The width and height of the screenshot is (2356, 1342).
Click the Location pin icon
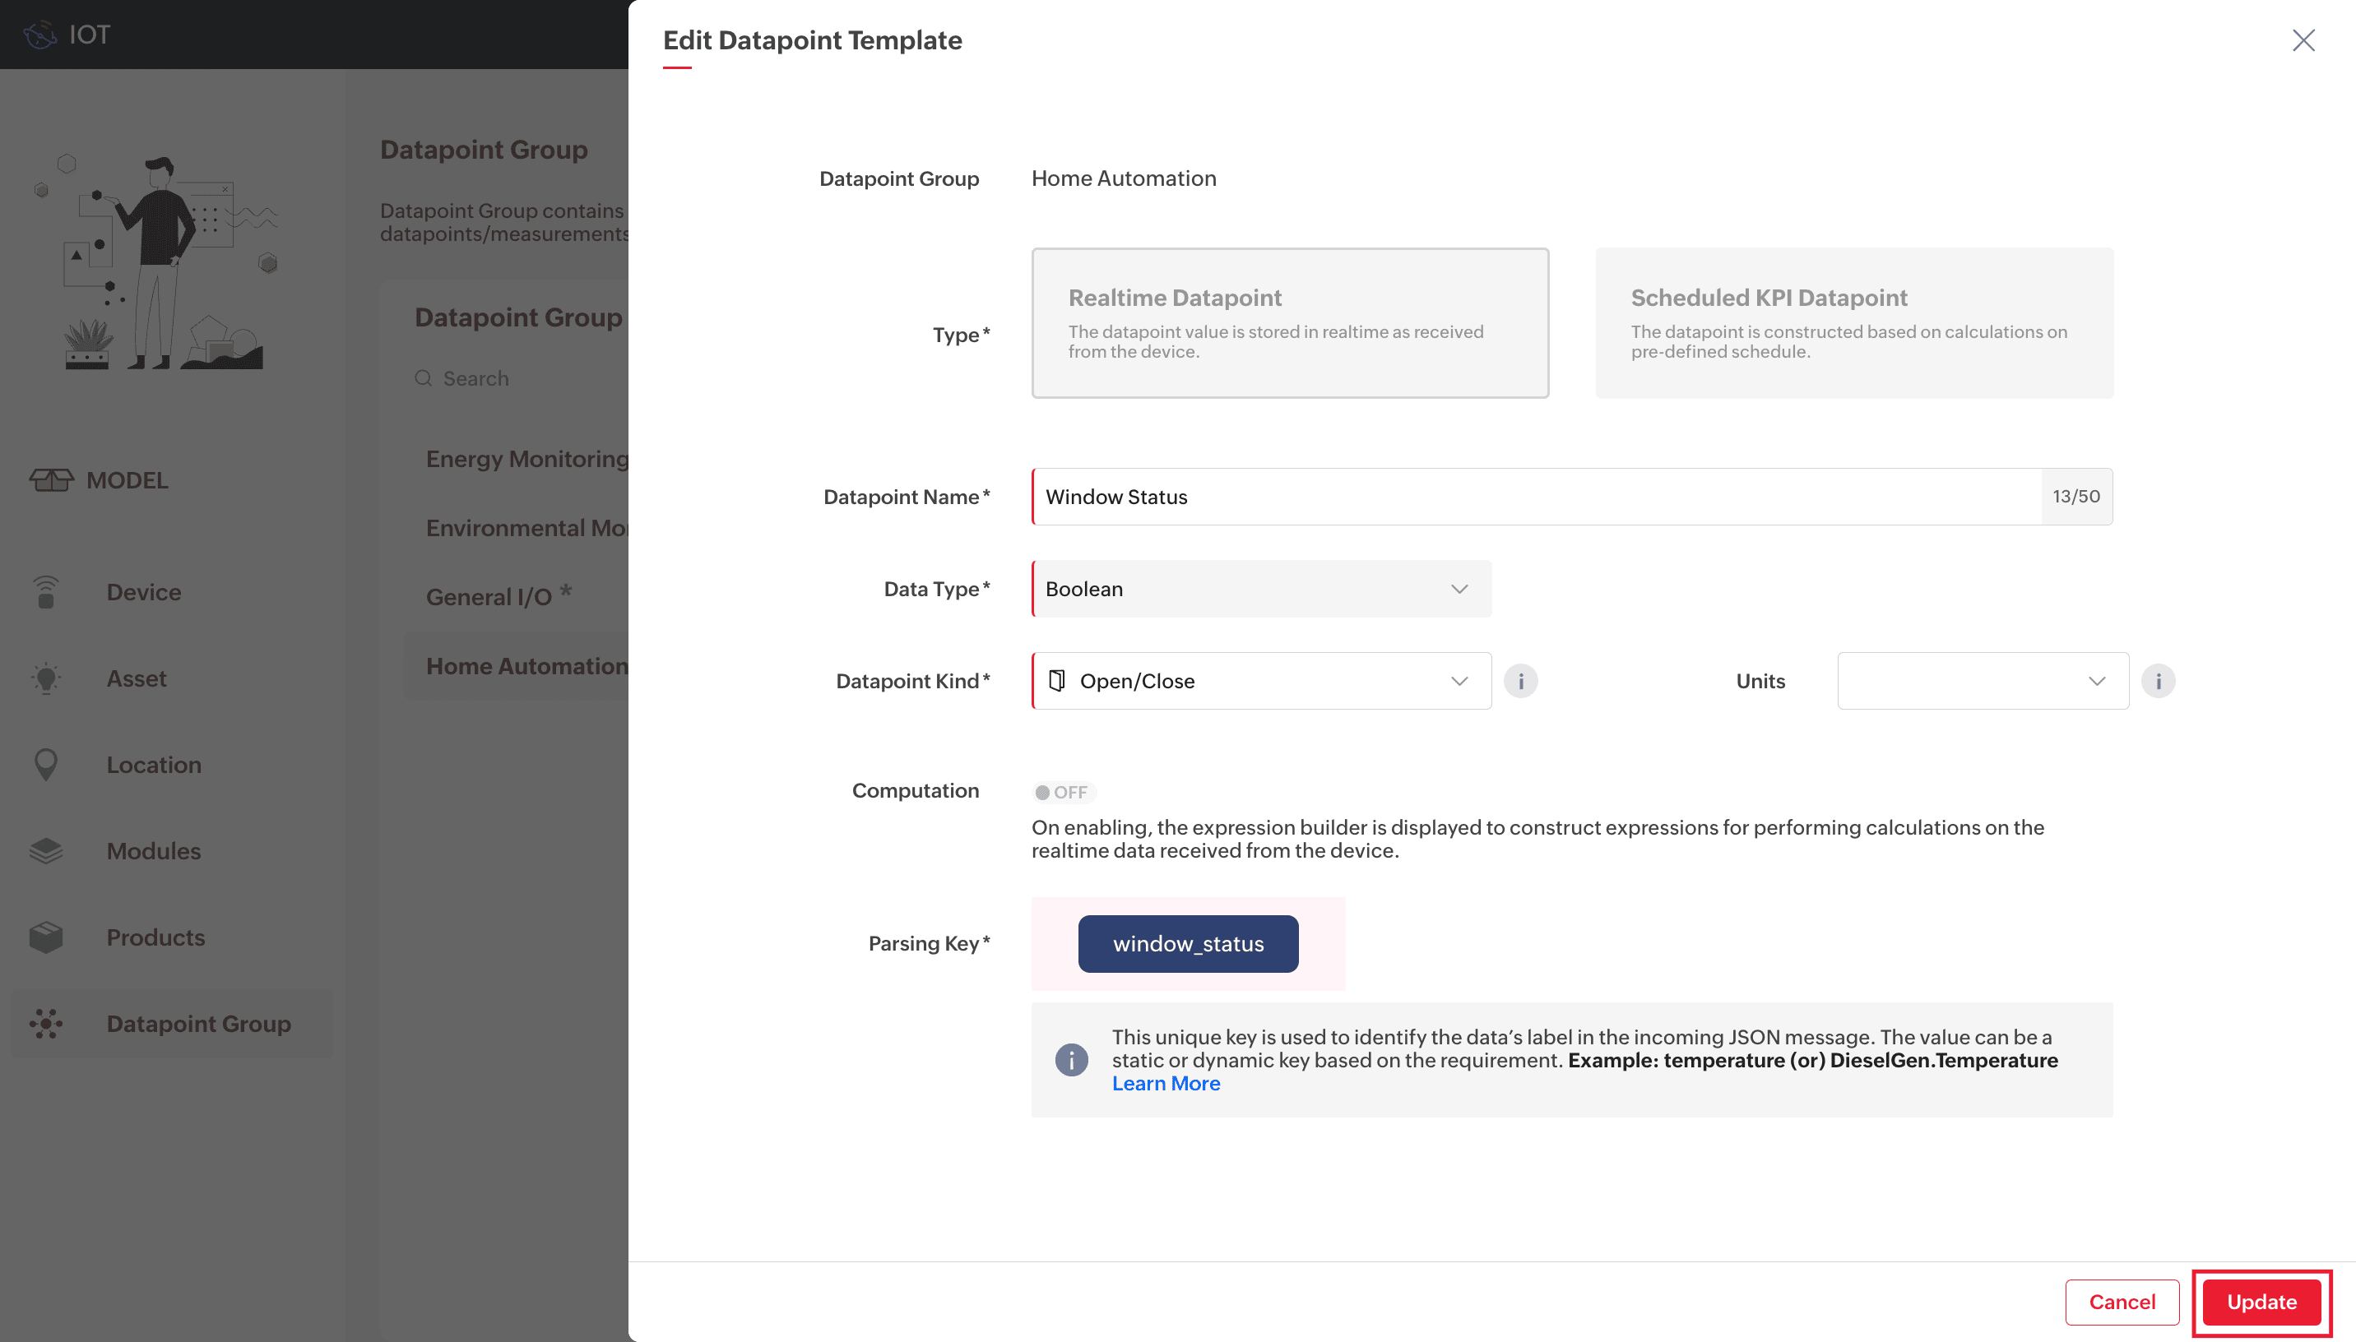pos(46,764)
